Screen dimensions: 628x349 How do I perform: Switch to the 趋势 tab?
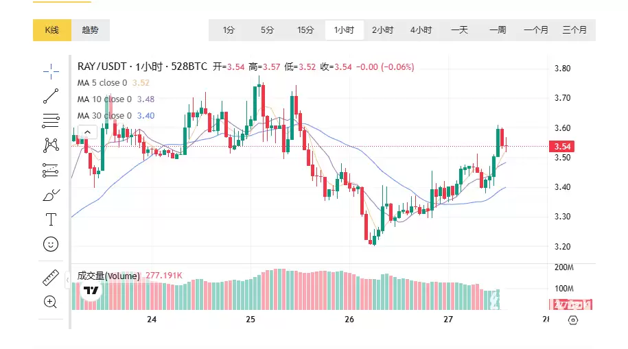[x=90, y=30]
